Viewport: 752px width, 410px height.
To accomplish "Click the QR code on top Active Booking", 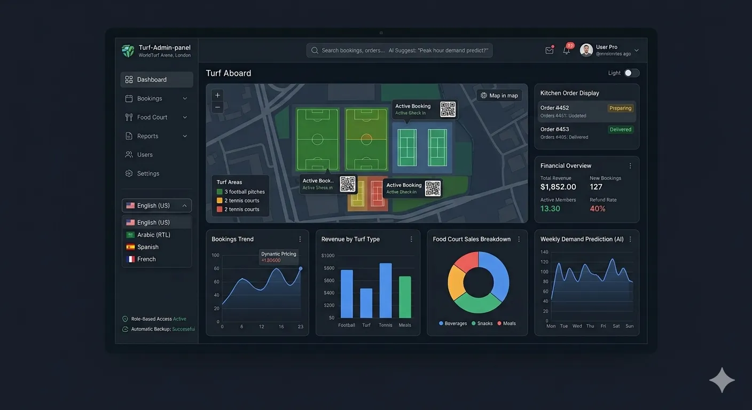I will pos(448,109).
